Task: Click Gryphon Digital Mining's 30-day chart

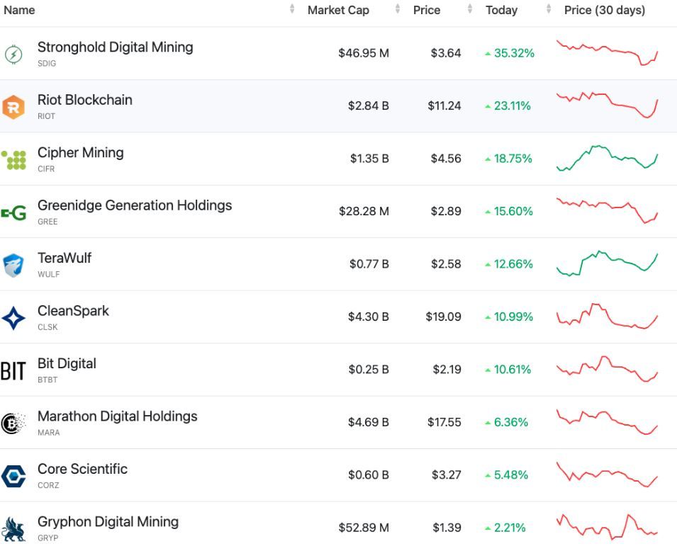Action: pyautogui.click(x=607, y=527)
